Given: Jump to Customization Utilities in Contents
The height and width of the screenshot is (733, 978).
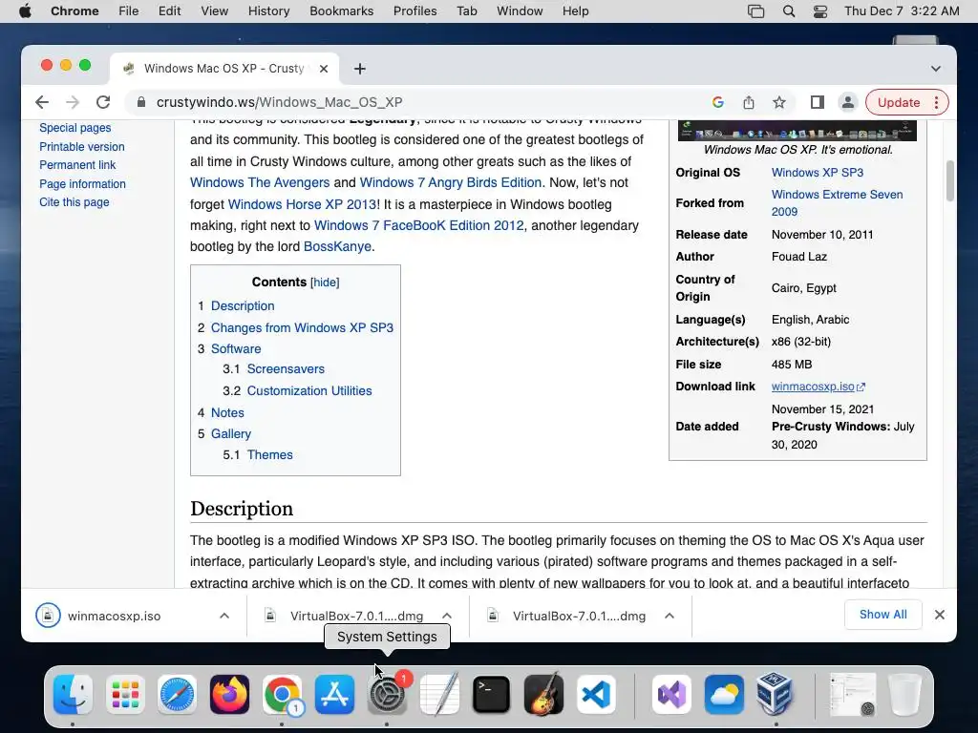Looking at the screenshot, I should 309,390.
